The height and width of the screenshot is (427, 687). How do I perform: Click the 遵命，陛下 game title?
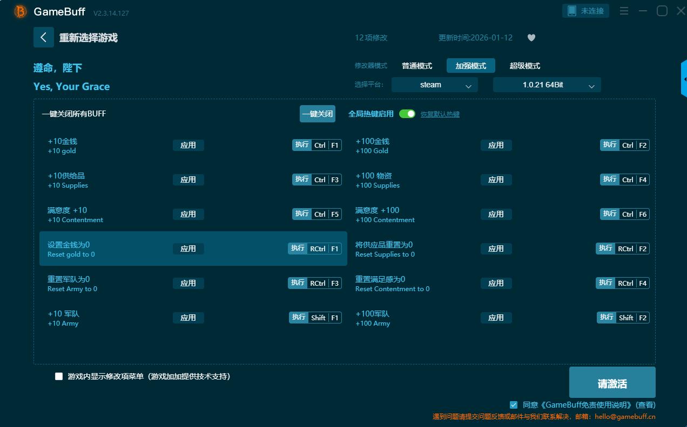tap(58, 68)
